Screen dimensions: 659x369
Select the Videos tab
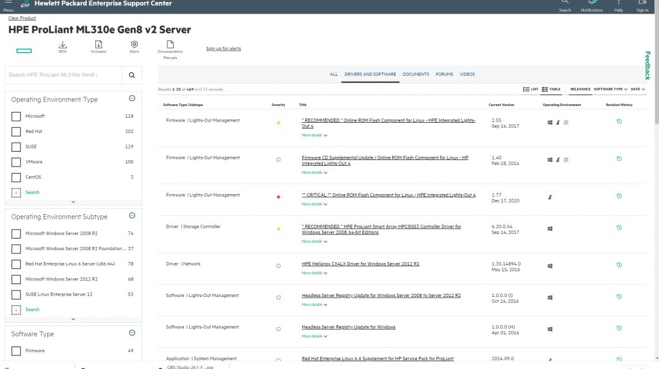tap(467, 75)
